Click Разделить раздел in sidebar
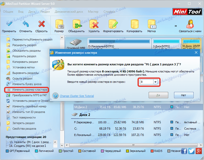Image resolution: width=204 pixels, height=160 pixels. click(21, 56)
